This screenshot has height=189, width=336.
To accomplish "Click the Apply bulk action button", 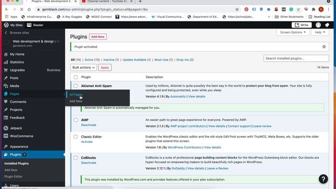I will click(x=105, y=68).
